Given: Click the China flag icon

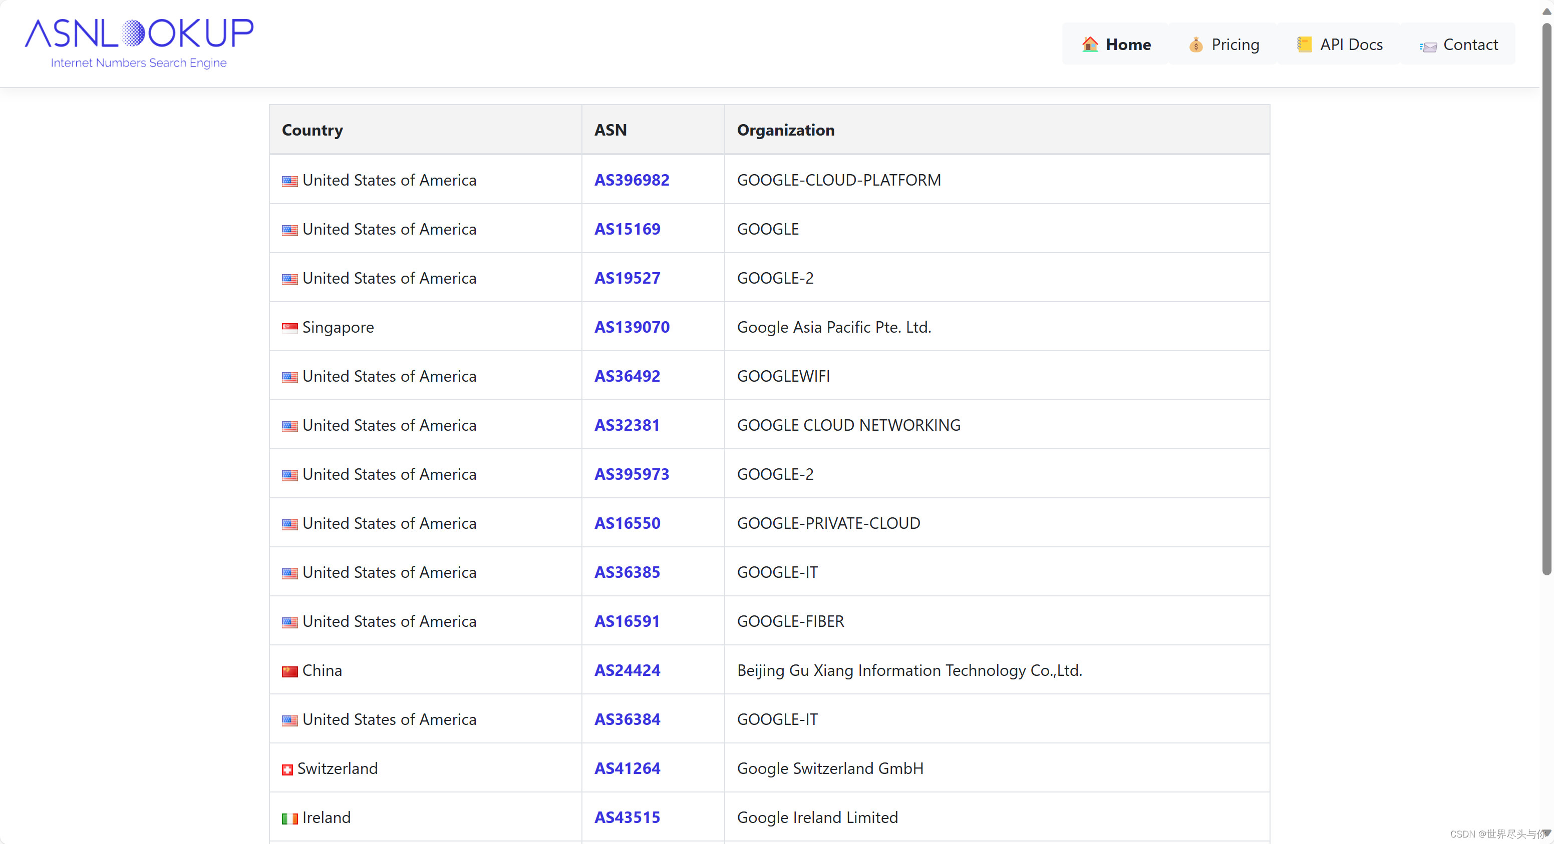Looking at the screenshot, I should [289, 671].
